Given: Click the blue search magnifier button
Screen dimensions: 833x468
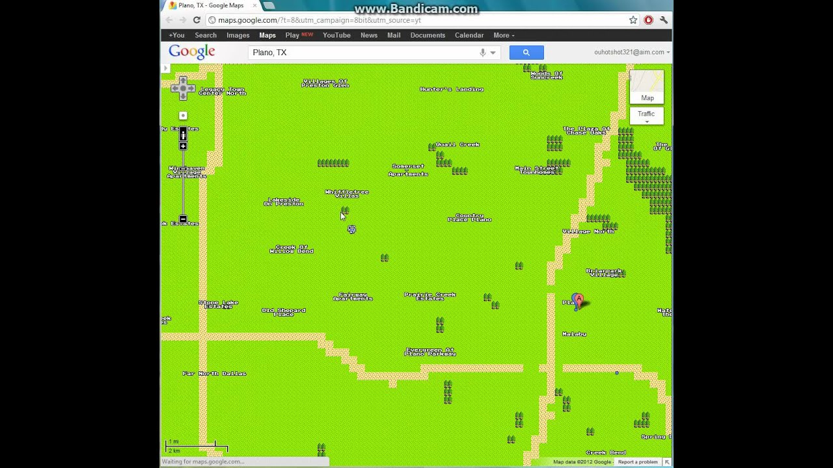Looking at the screenshot, I should pos(526,53).
